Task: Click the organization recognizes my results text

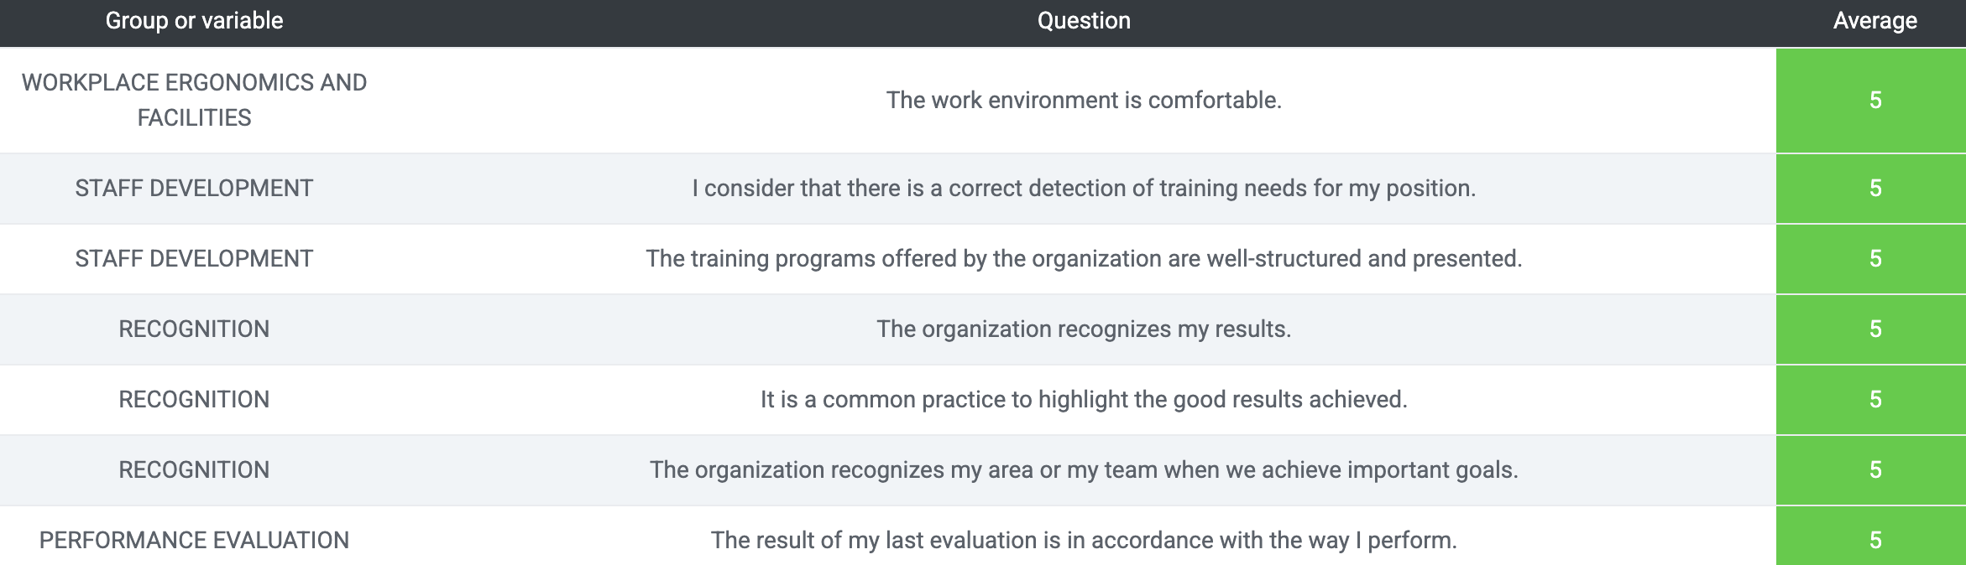Action: coord(1084,329)
